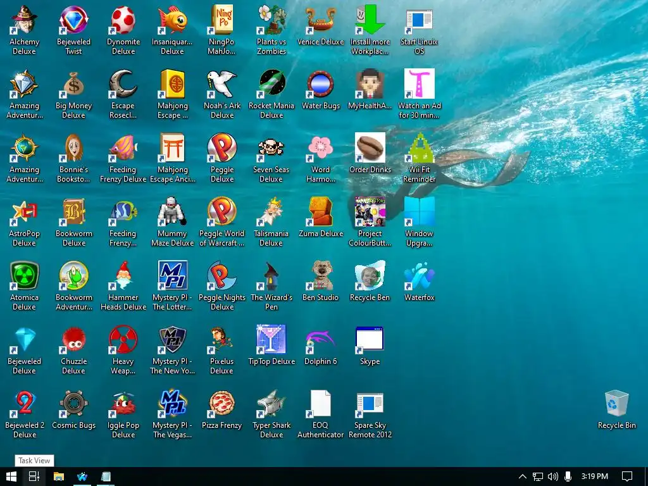Screen dimensions: 648x486
Task: Click Bookworm Adventures worm icon
Action: 73,276
